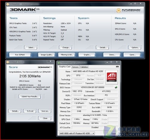This screenshot has height=140, width=150.
Task: Switch to the Validation tab
Action: [84, 67]
